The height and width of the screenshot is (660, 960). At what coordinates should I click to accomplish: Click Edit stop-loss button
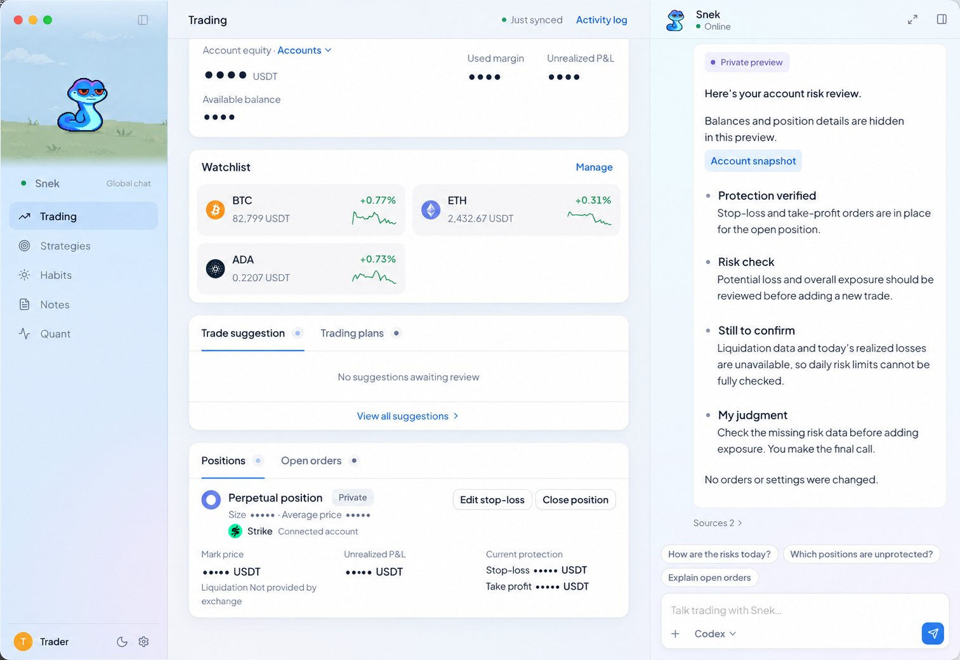tap(492, 499)
